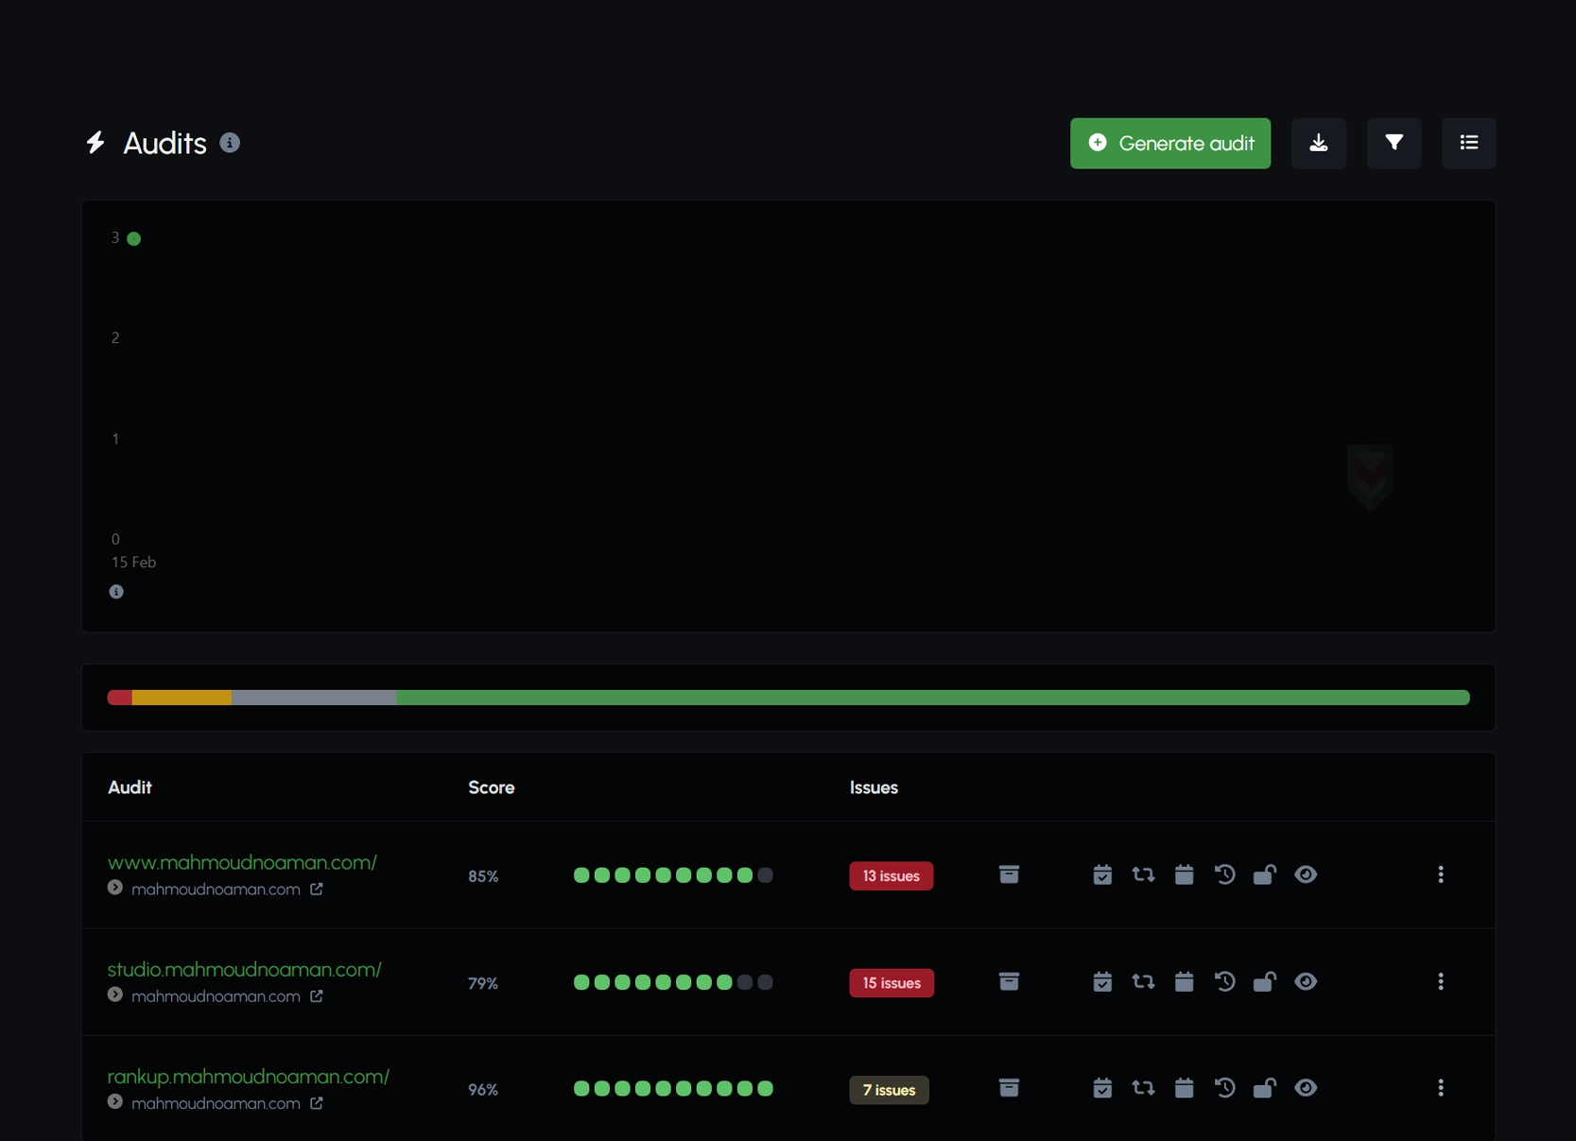Click the 15 issues badge
Viewport: 1576px width, 1141px height.
[x=891, y=983]
